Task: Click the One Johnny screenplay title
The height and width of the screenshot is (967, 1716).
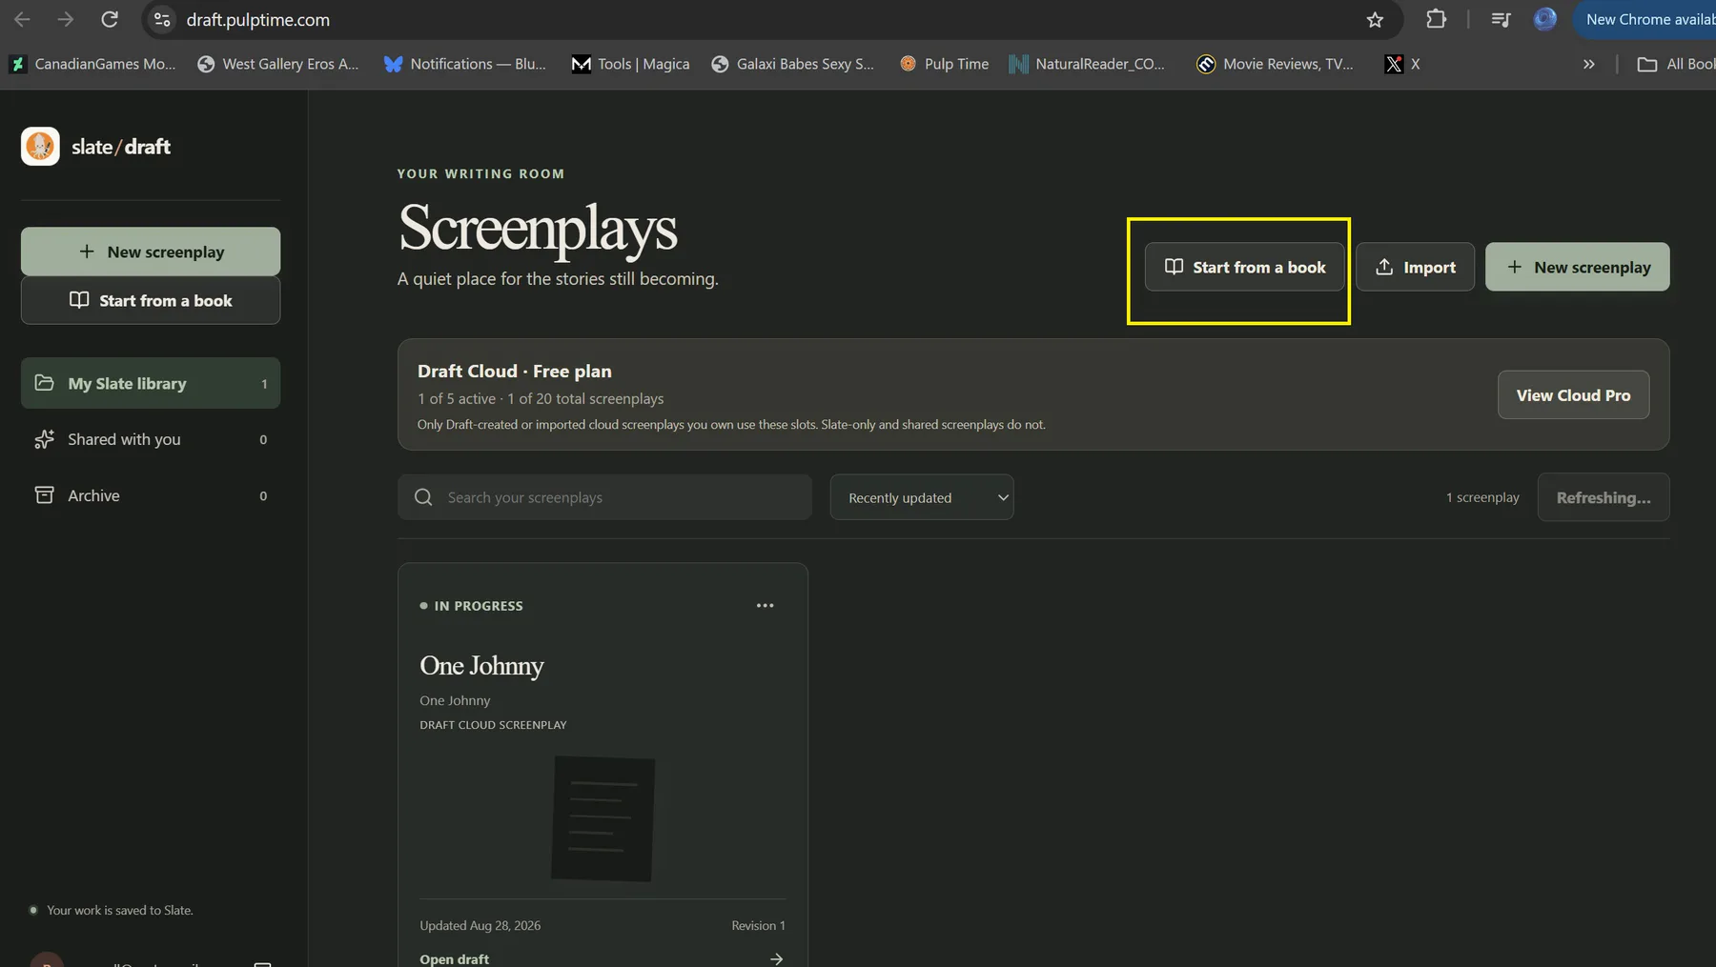Action: click(481, 665)
